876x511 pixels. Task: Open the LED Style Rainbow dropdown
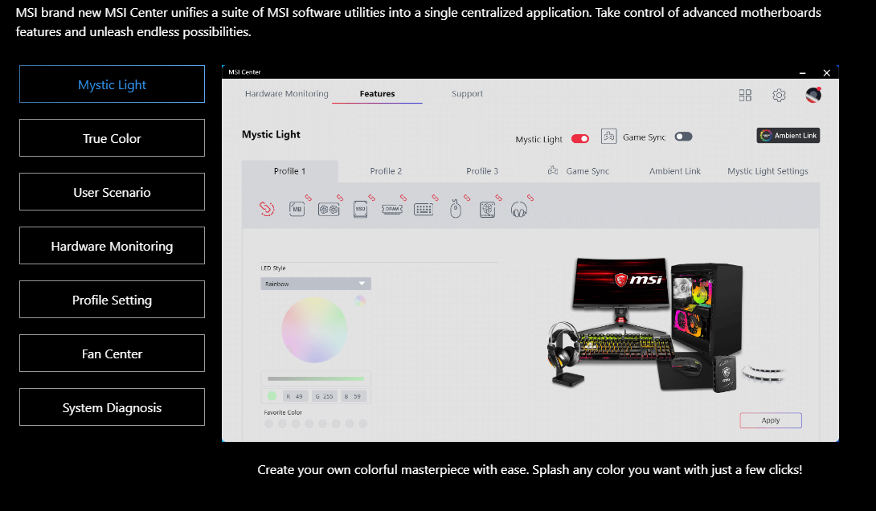[316, 284]
